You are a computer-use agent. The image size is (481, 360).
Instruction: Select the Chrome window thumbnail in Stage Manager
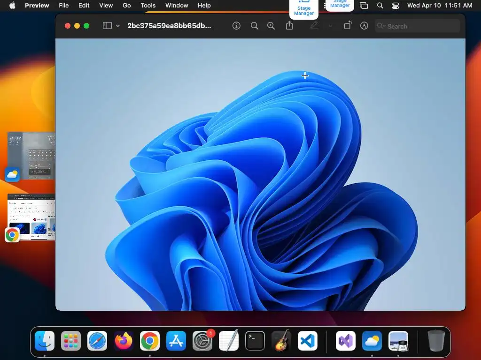click(31, 217)
